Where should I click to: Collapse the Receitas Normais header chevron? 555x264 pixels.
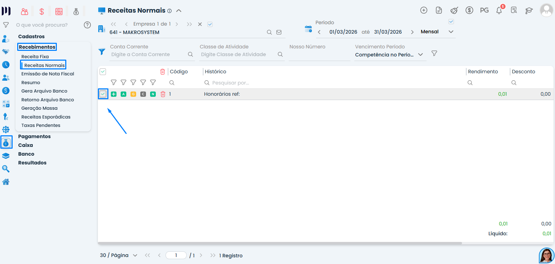tap(179, 11)
